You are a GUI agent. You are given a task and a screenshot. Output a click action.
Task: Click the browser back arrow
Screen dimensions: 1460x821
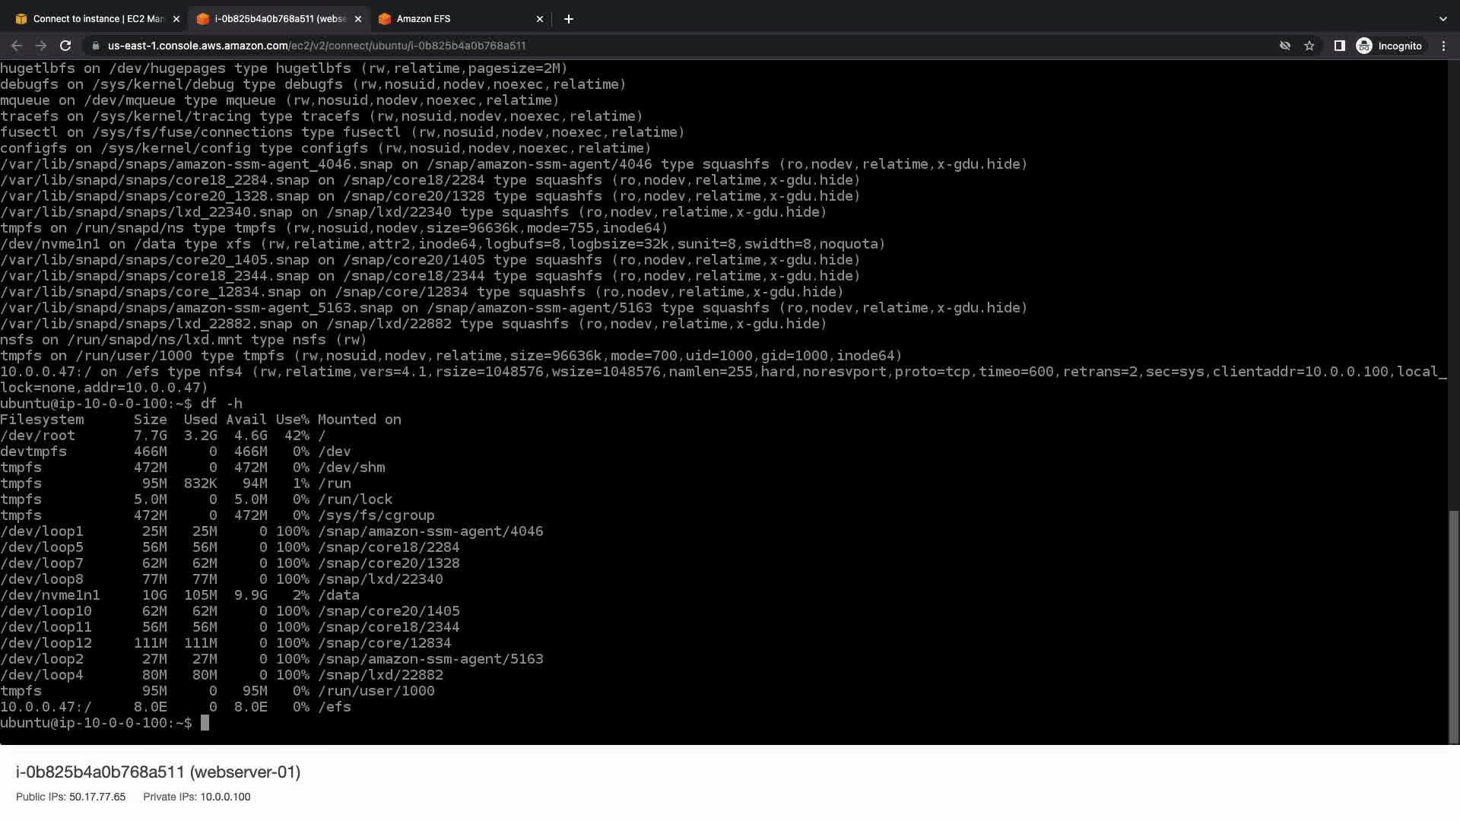click(17, 46)
